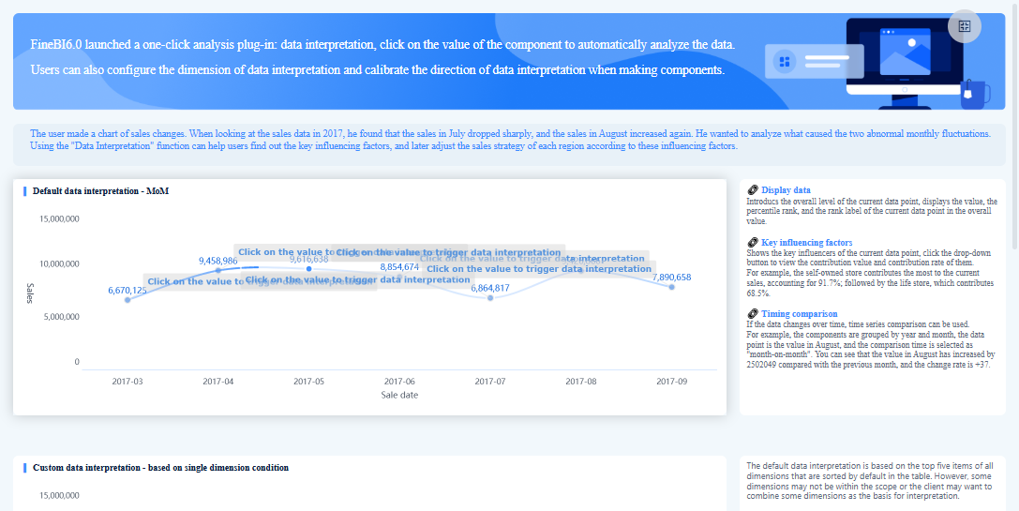Select the 9,458,986 data label
The height and width of the screenshot is (511, 1019).
click(218, 261)
